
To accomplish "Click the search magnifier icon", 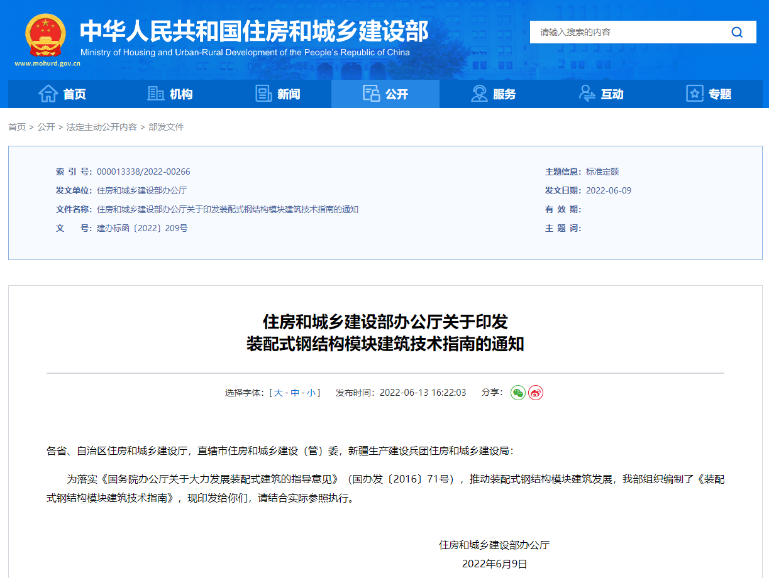I will coord(737,32).
